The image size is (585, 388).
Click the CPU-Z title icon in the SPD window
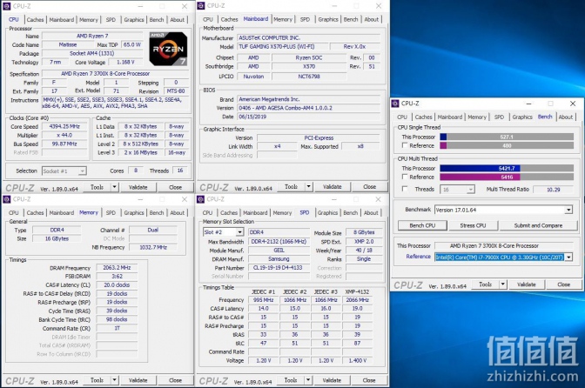click(201, 199)
